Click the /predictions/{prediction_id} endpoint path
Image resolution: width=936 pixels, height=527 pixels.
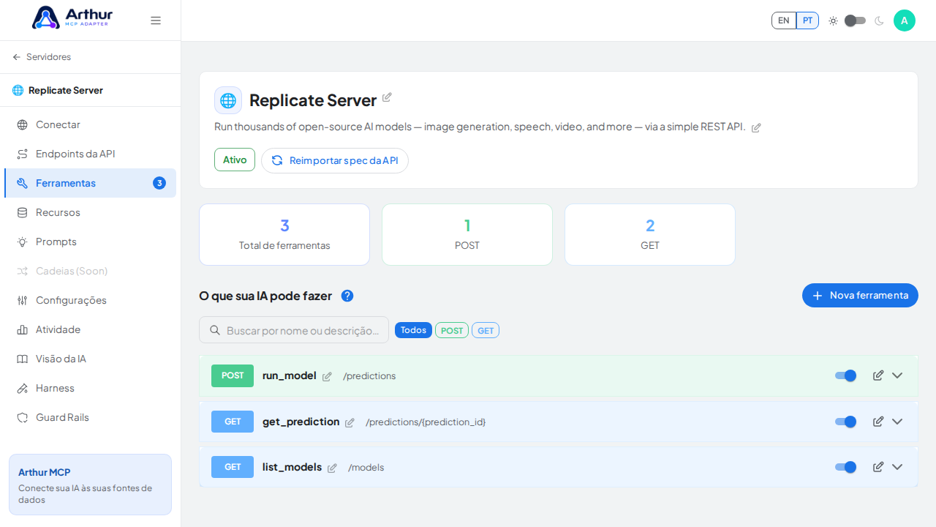tap(426, 422)
